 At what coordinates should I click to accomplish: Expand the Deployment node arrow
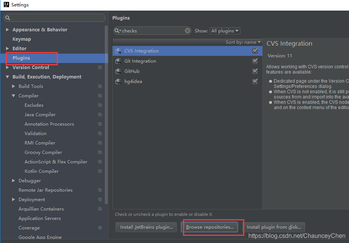point(13,200)
